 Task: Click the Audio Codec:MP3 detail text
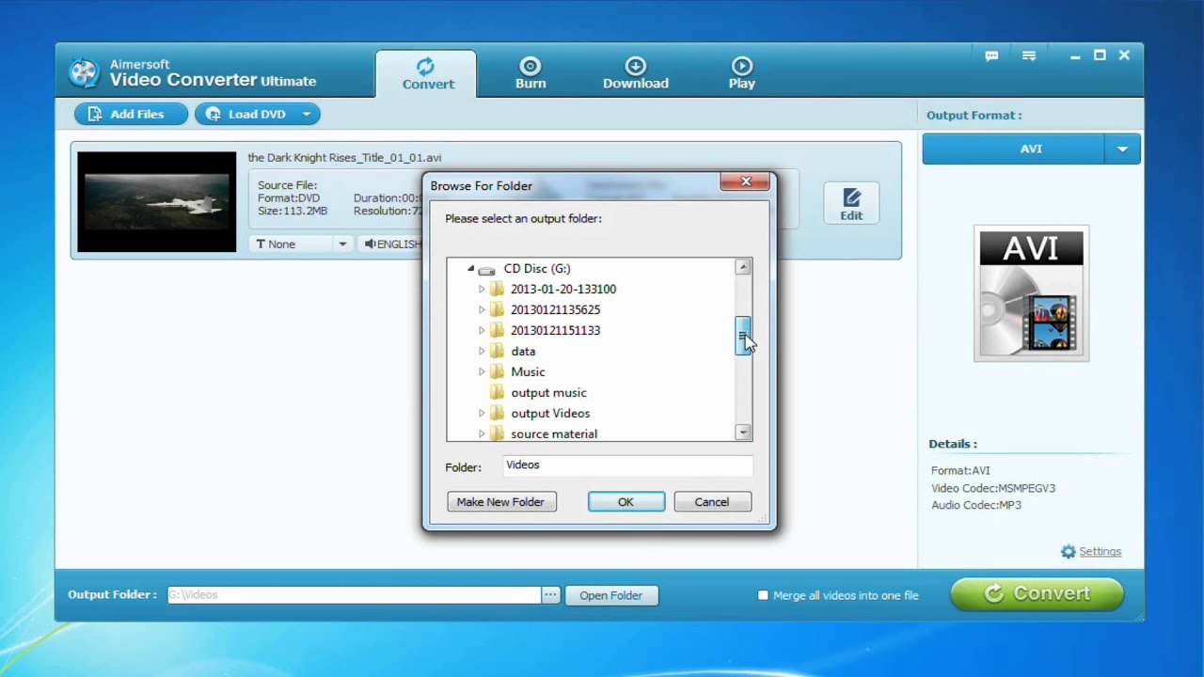976,505
